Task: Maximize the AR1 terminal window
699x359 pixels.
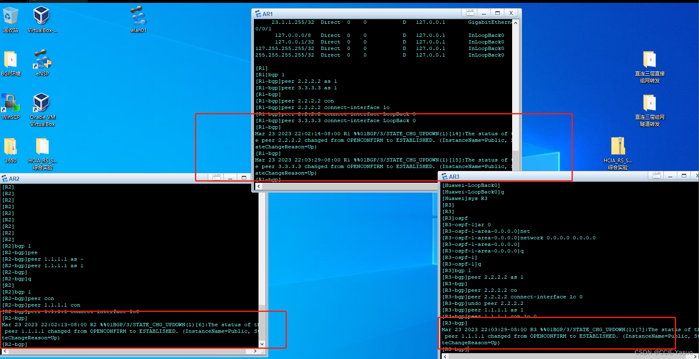Action: tap(497, 13)
